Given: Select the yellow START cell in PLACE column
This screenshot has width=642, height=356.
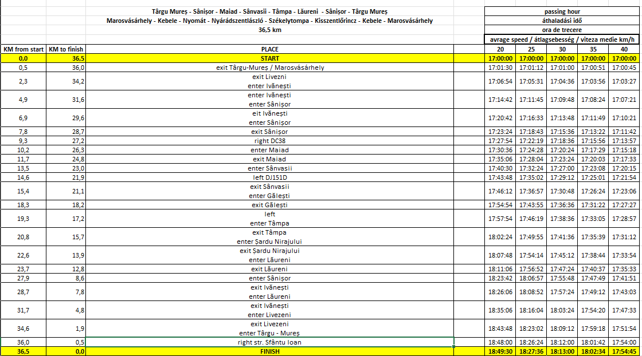Looking at the screenshot, I should click(269, 58).
